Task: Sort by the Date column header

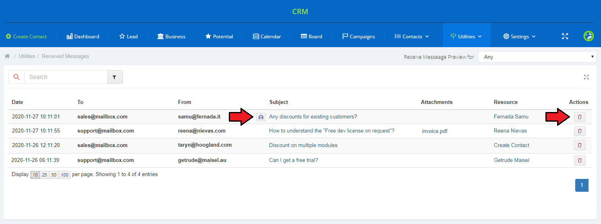Action: [17, 102]
